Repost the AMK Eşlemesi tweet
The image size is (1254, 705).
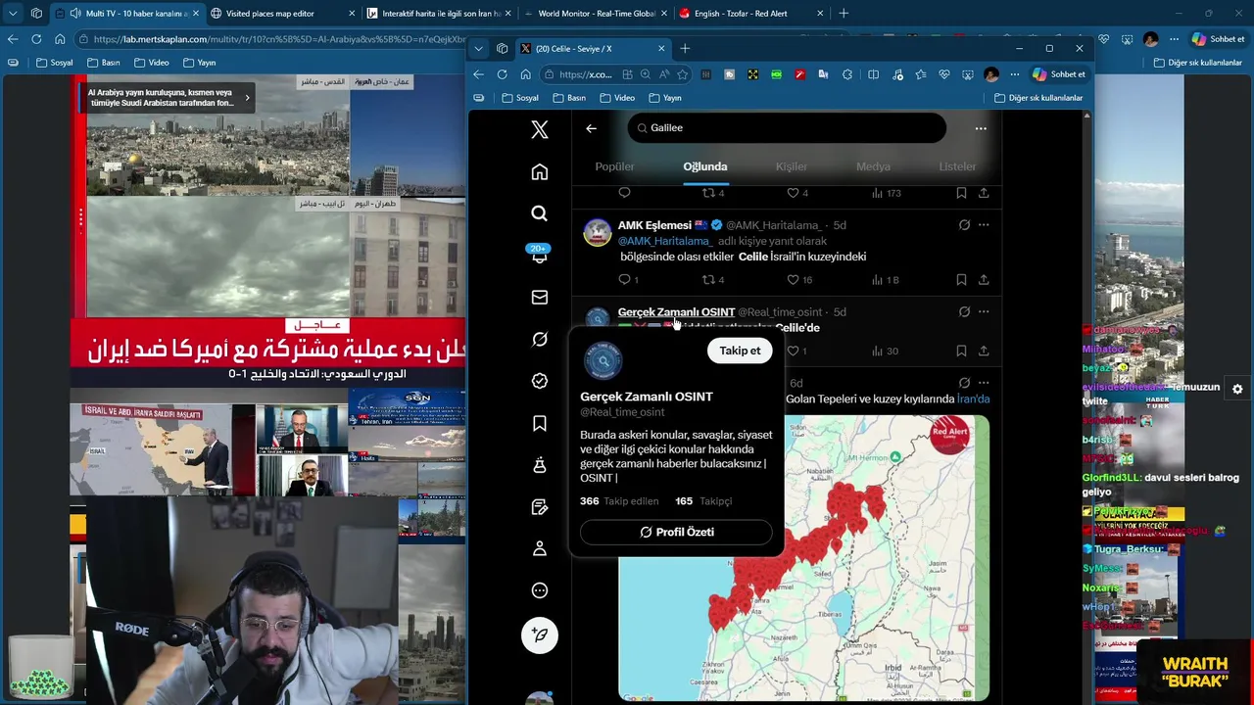(713, 280)
